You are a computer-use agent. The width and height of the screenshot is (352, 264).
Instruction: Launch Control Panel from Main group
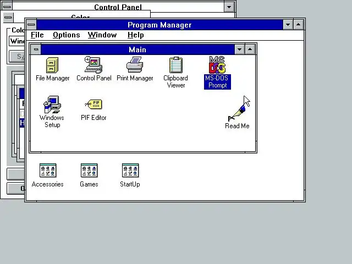94,65
